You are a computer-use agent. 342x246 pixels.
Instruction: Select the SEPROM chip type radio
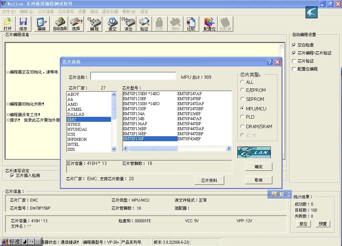[x=242, y=99]
